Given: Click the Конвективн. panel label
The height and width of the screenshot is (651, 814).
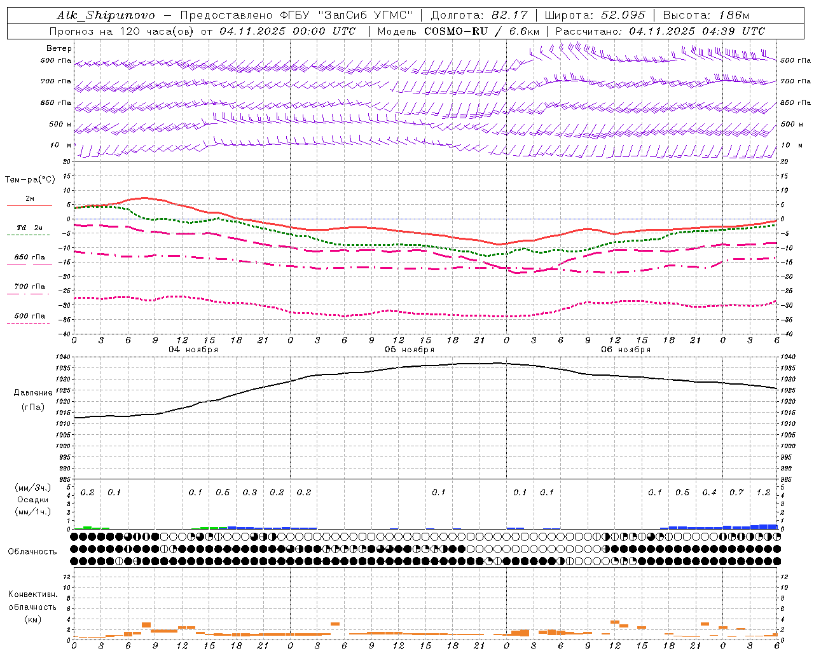Looking at the screenshot, I should pos(32,594).
